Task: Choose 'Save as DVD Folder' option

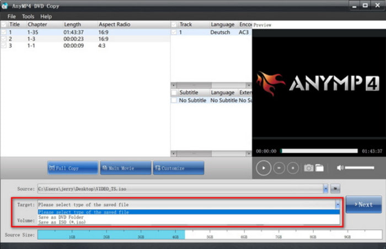Action: click(x=189, y=217)
